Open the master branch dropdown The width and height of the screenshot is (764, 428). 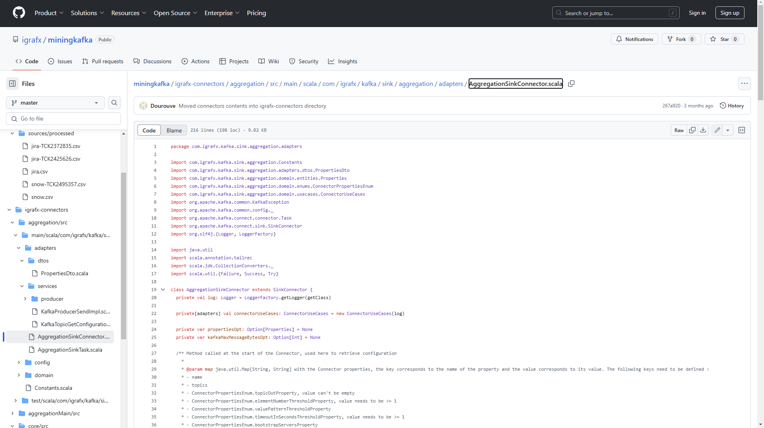coord(55,103)
